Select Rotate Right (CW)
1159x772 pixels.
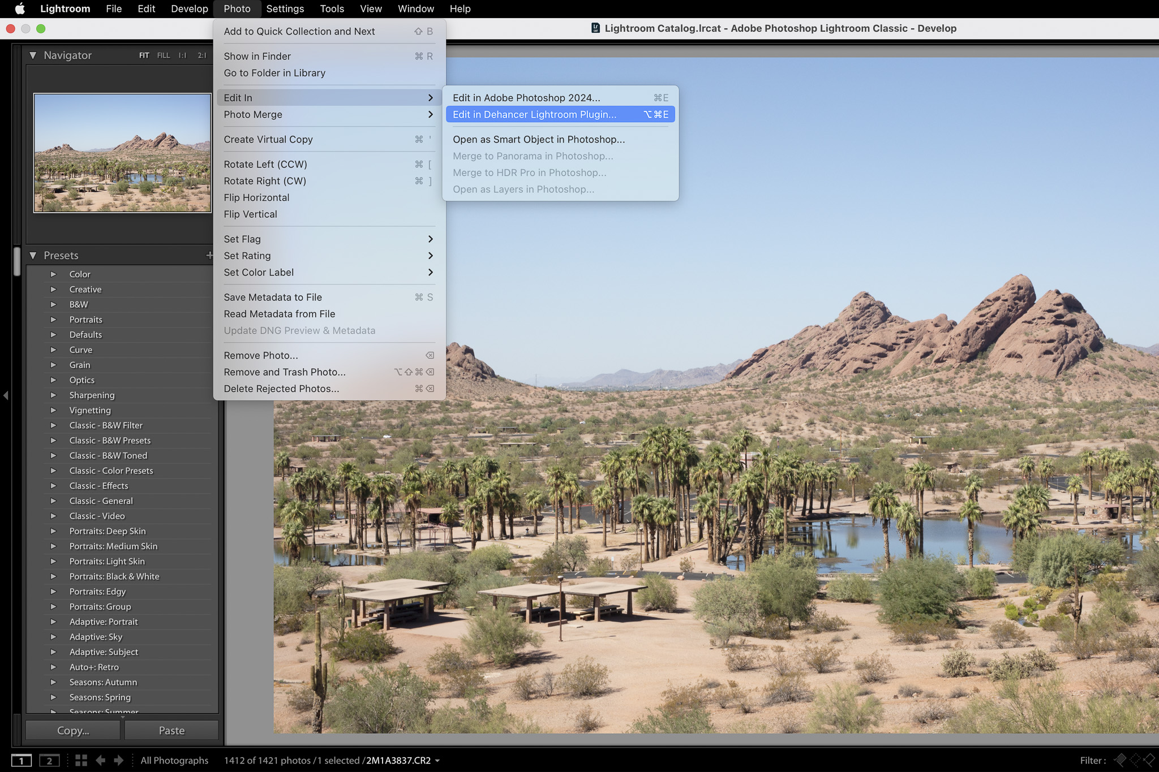[329, 181]
